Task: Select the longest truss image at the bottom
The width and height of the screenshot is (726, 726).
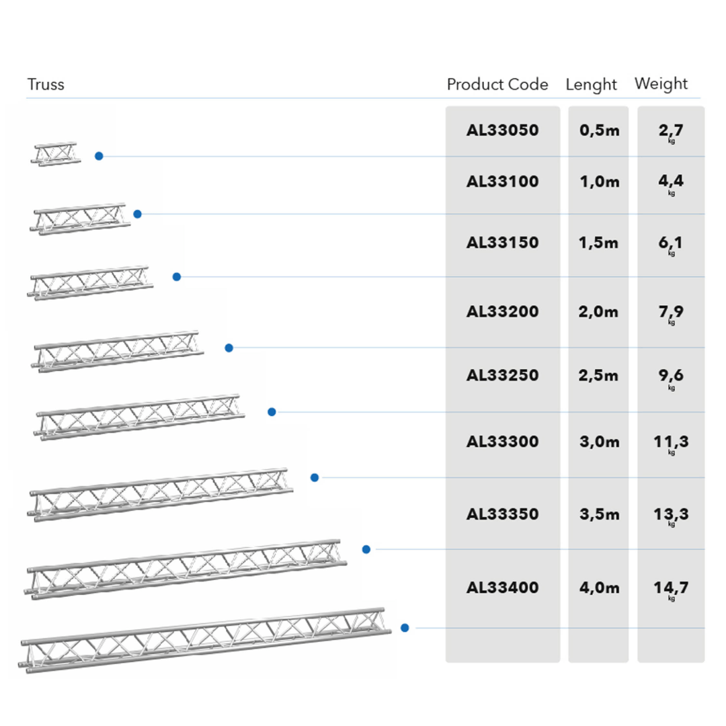Action: 205,640
